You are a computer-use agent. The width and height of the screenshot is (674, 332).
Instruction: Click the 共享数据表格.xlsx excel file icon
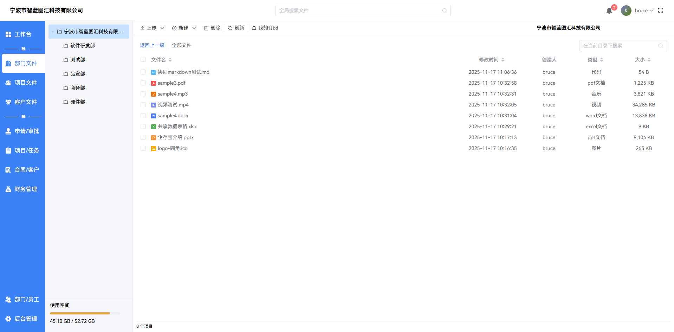(x=154, y=127)
